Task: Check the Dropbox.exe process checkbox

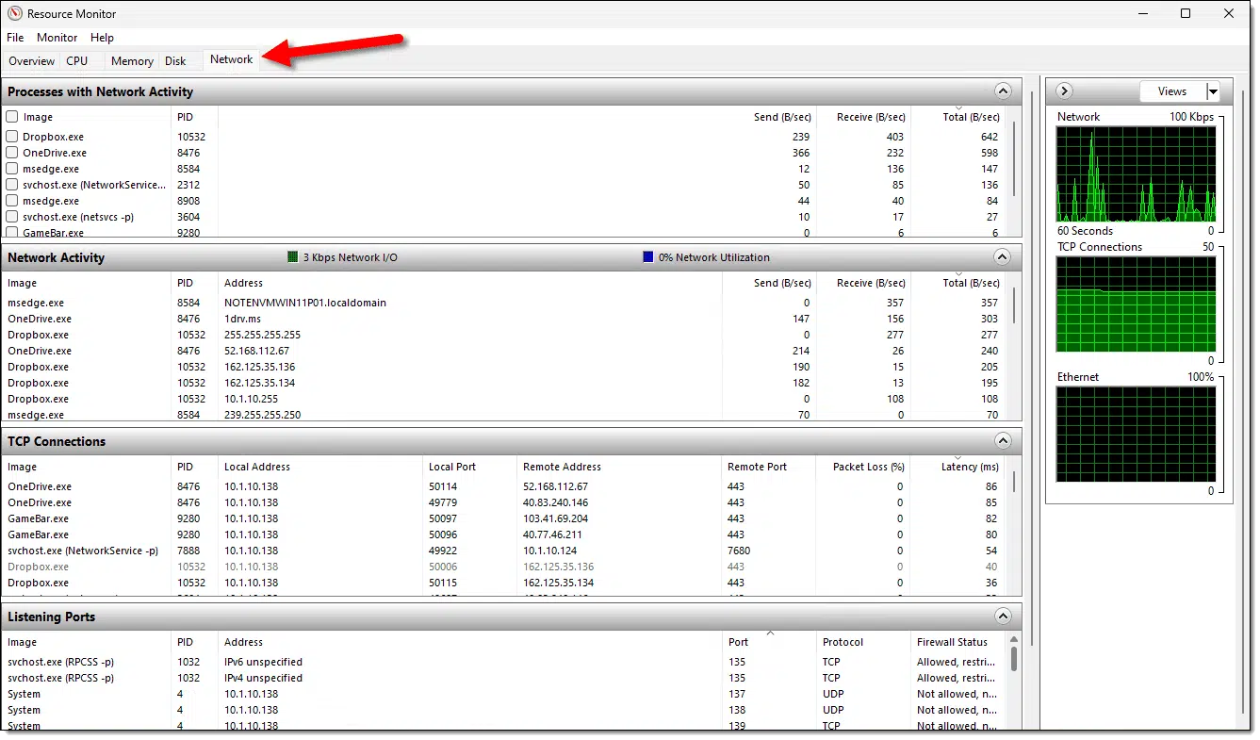Action: [12, 137]
